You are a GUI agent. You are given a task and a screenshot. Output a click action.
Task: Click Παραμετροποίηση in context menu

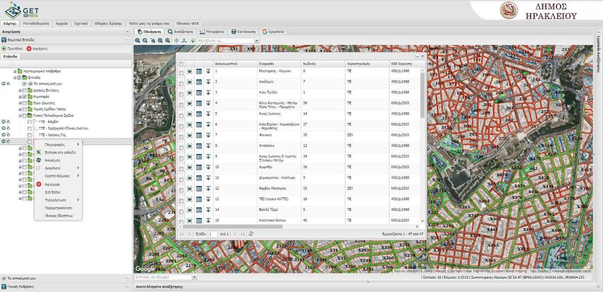(58, 207)
